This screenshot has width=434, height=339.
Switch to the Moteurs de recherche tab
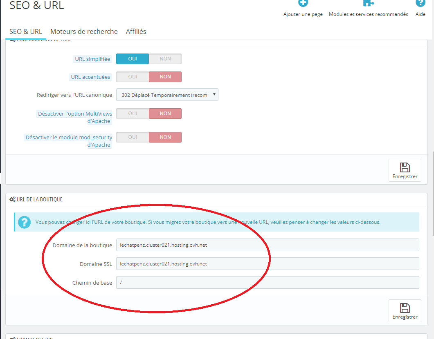point(84,31)
